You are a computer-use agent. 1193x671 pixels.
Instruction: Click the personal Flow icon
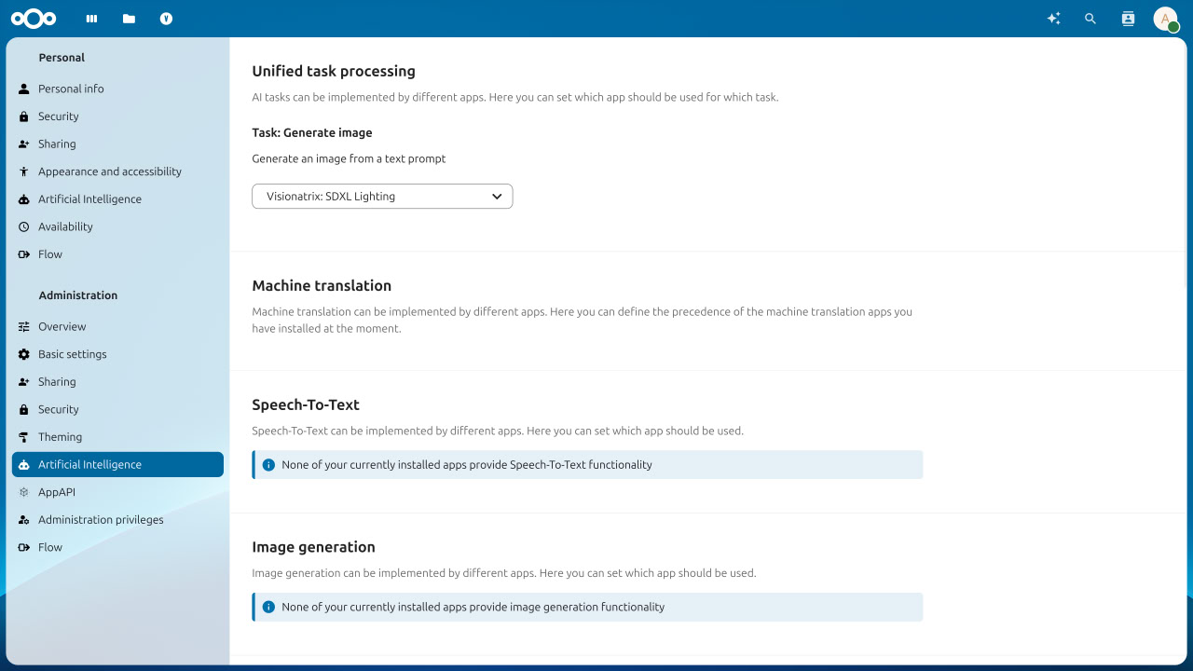(24, 254)
